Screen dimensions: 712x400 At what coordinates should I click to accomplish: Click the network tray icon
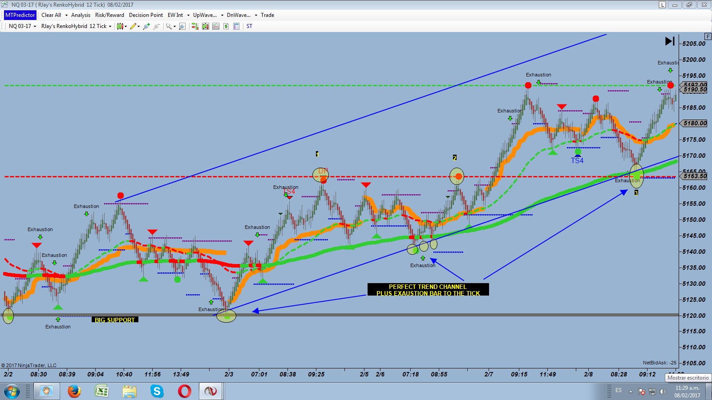pyautogui.click(x=652, y=392)
